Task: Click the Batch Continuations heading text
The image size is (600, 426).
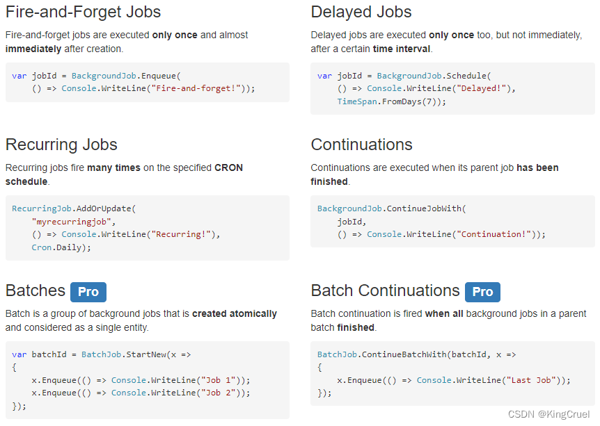Action: [385, 291]
